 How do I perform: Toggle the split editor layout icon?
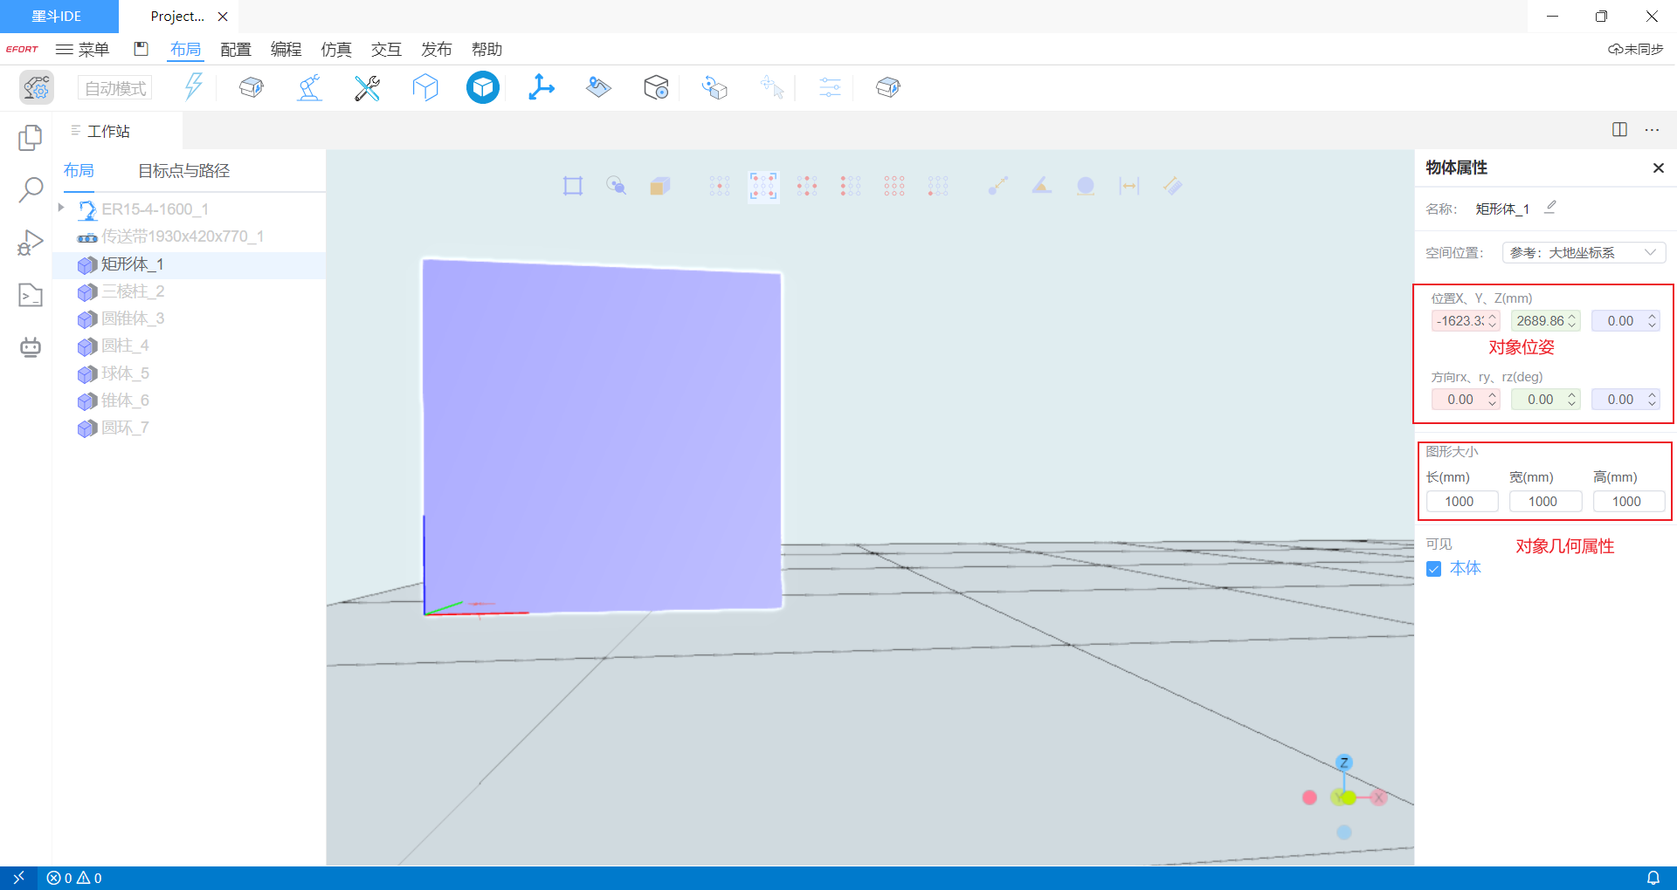click(1619, 130)
